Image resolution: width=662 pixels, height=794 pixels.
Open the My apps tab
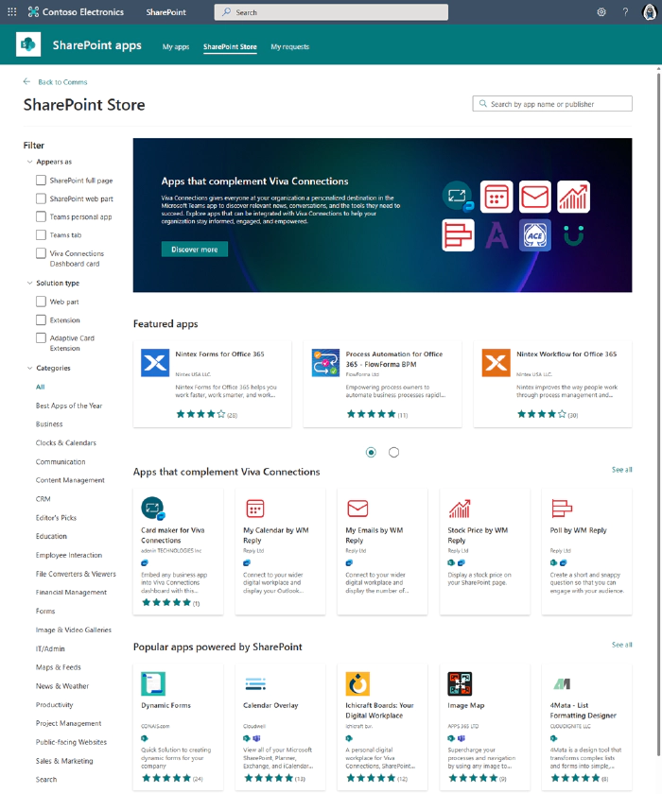(176, 46)
